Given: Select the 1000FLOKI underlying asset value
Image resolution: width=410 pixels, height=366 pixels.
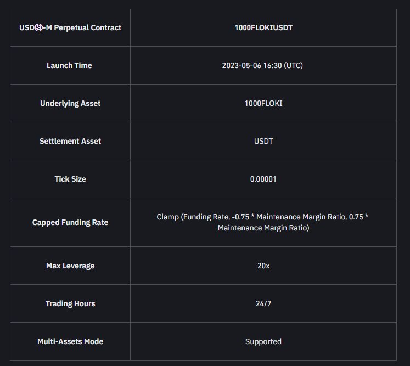Looking at the screenshot, I should (263, 103).
